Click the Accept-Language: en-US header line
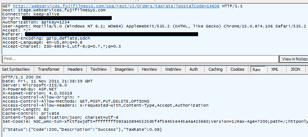Screen dimensions: 308x137 tap(42, 42)
